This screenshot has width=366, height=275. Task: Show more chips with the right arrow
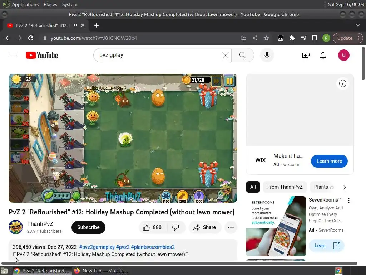point(344,187)
